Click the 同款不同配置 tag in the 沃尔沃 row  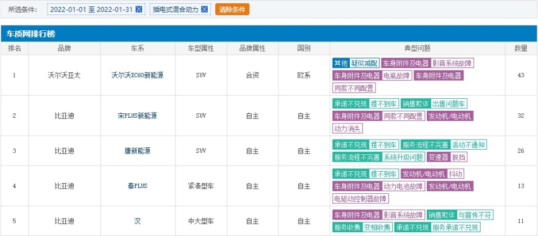(x=354, y=88)
